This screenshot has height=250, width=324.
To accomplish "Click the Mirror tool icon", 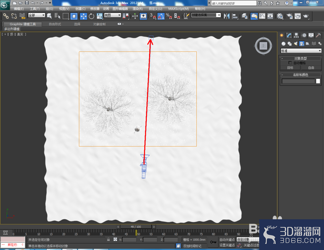I will 226,16.
